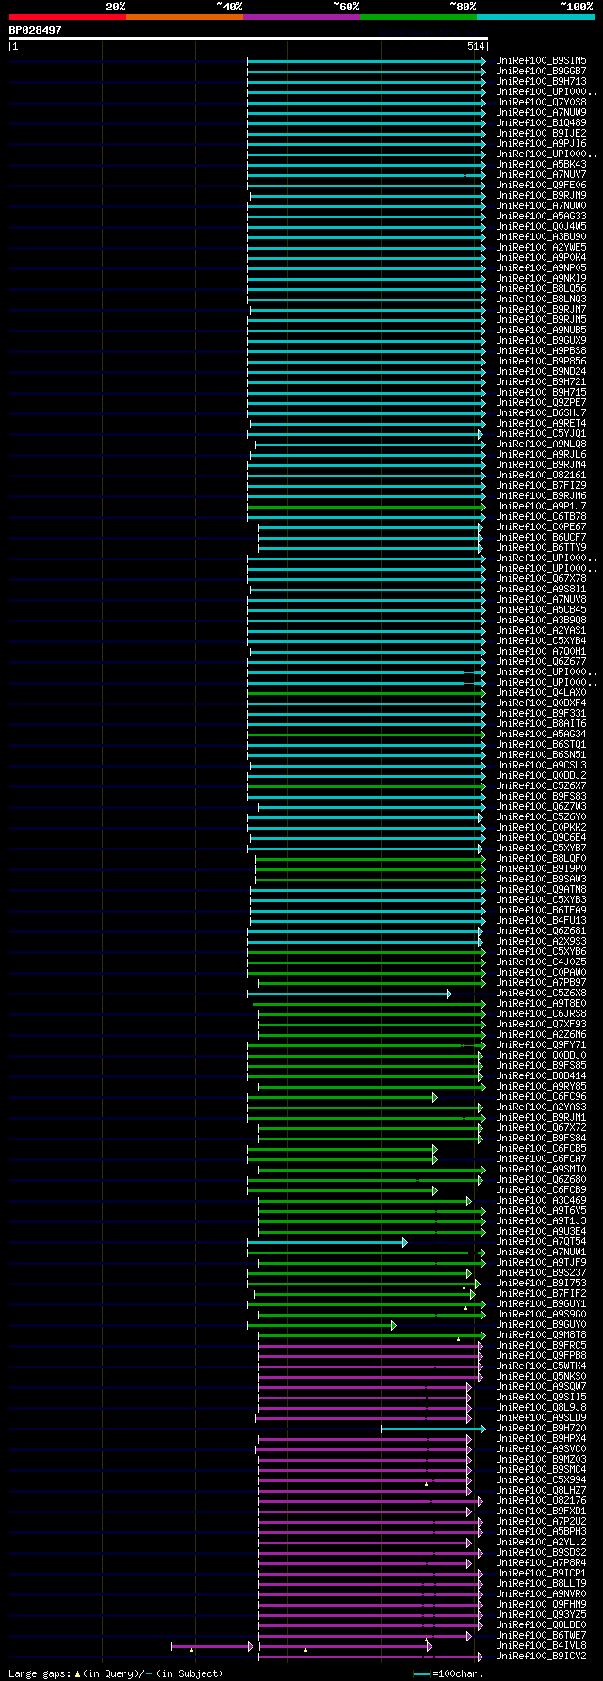The image size is (603, 1681).
Task: Select the UniRef100_Q7XF93 label
Action: pos(541,1024)
